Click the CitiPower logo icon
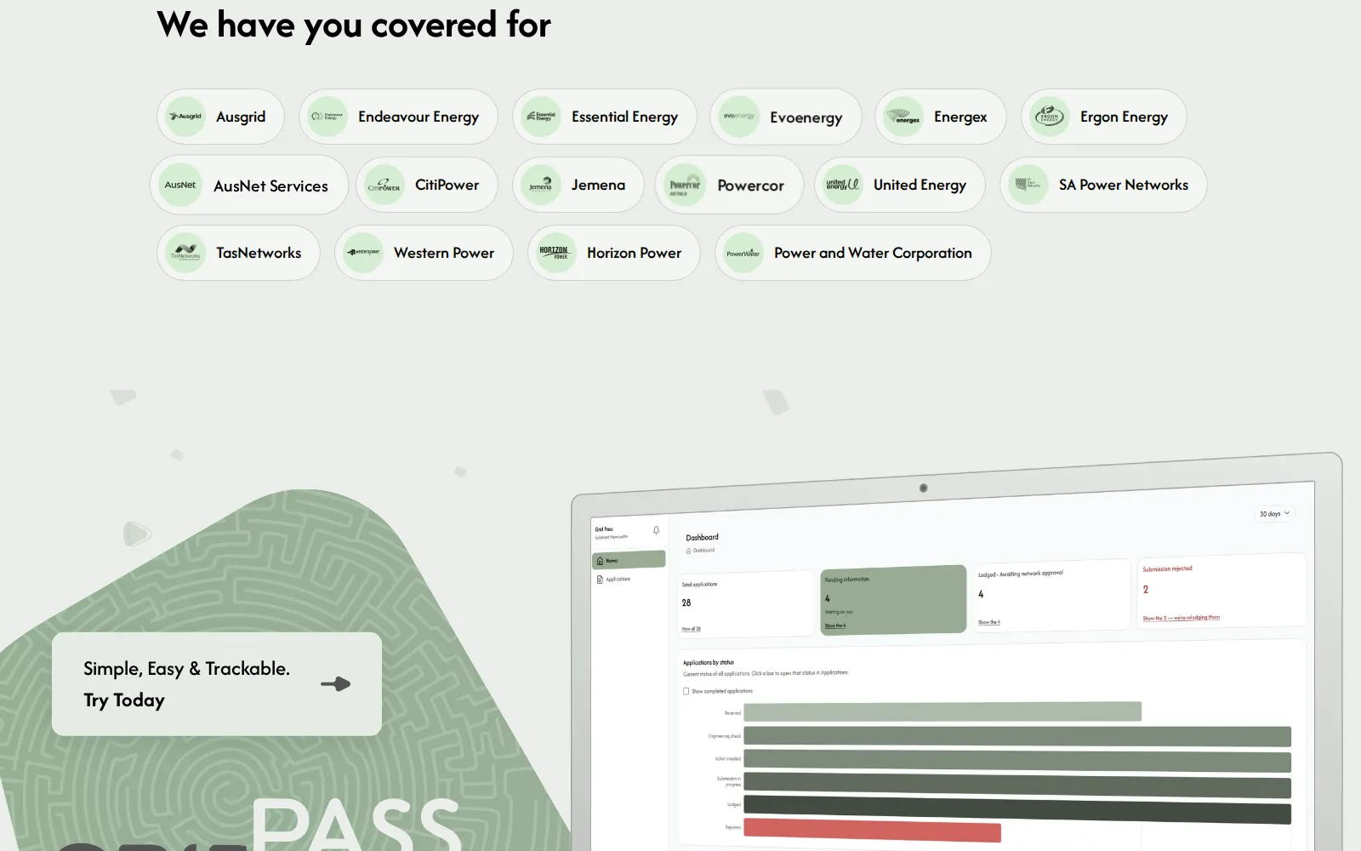 coord(384,185)
